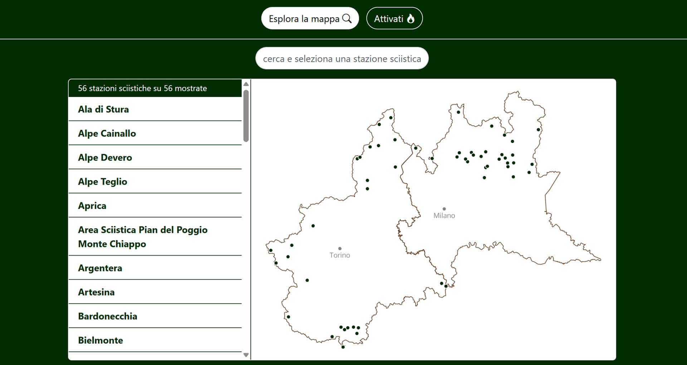687x365 pixels.
Task: Switch to the Esplora la mappa tab
Action: (x=310, y=19)
